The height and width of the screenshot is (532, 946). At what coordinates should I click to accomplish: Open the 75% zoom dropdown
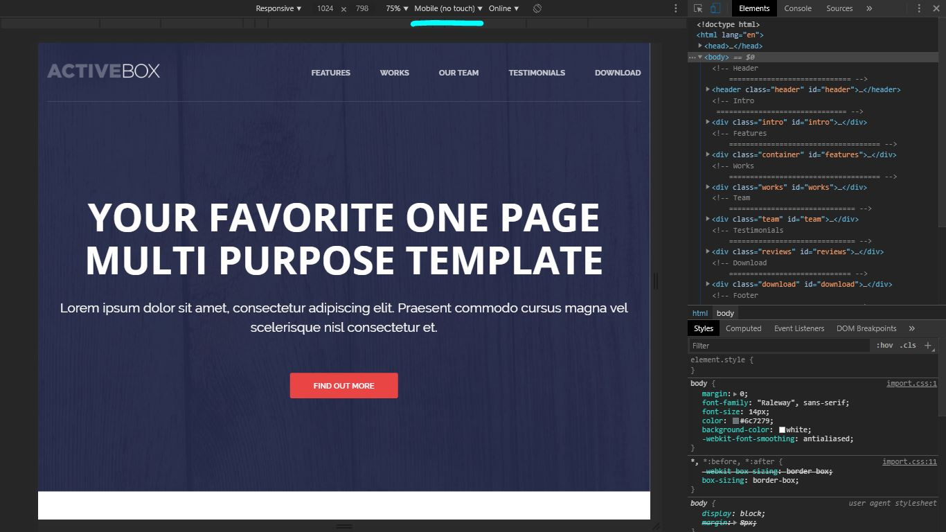pyautogui.click(x=398, y=8)
